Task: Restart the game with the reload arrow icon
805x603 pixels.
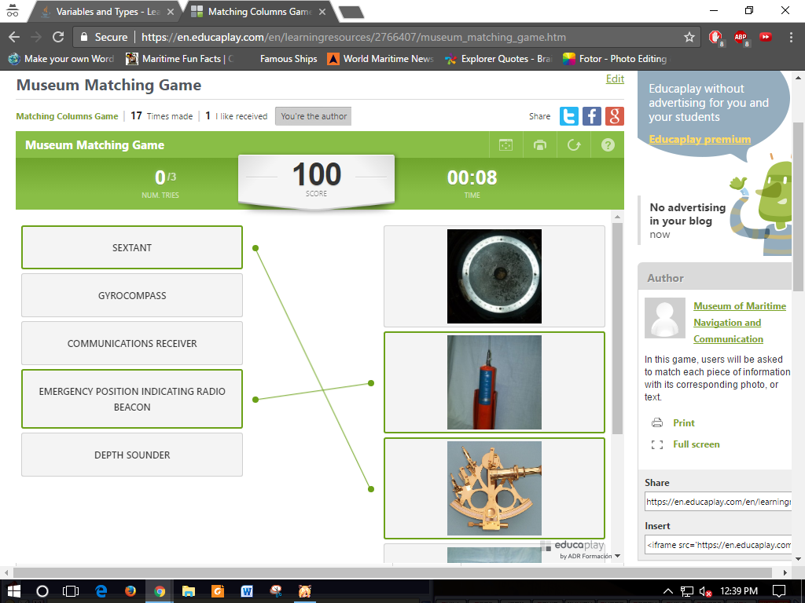Action: [x=574, y=145]
